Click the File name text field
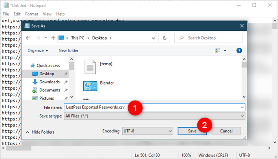The image size is (278, 159). point(154,107)
